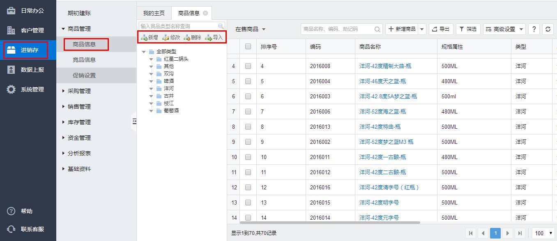Click 导入 in the category toolbar
Viewport: 557px width, 241px height.
click(x=214, y=37)
